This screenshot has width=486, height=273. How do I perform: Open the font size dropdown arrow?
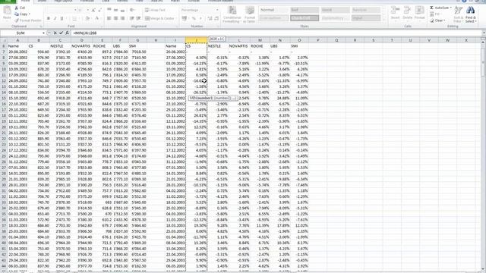coord(88,10)
